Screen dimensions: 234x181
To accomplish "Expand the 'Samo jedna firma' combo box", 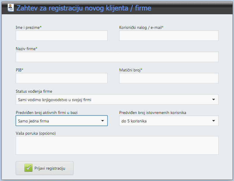I will (x=61, y=121).
